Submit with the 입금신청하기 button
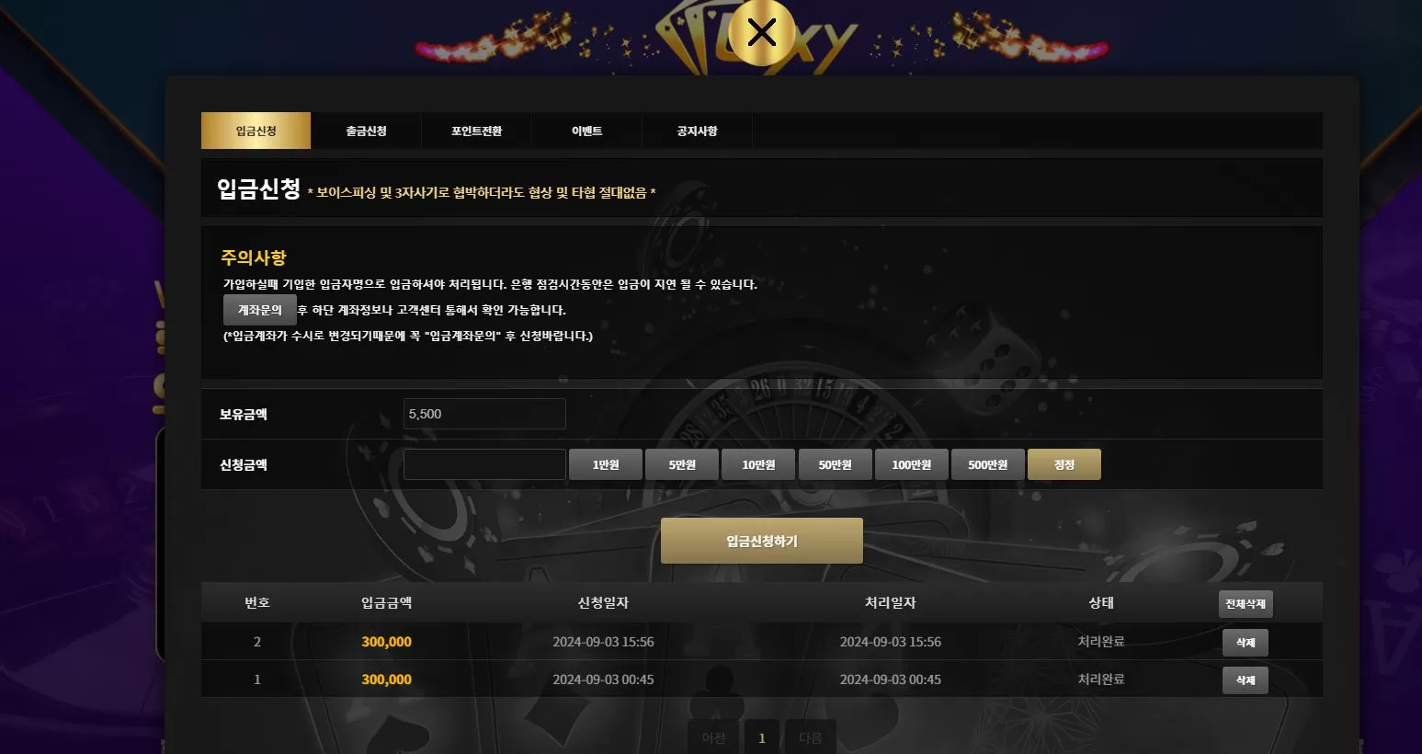The height and width of the screenshot is (754, 1422). click(x=762, y=541)
